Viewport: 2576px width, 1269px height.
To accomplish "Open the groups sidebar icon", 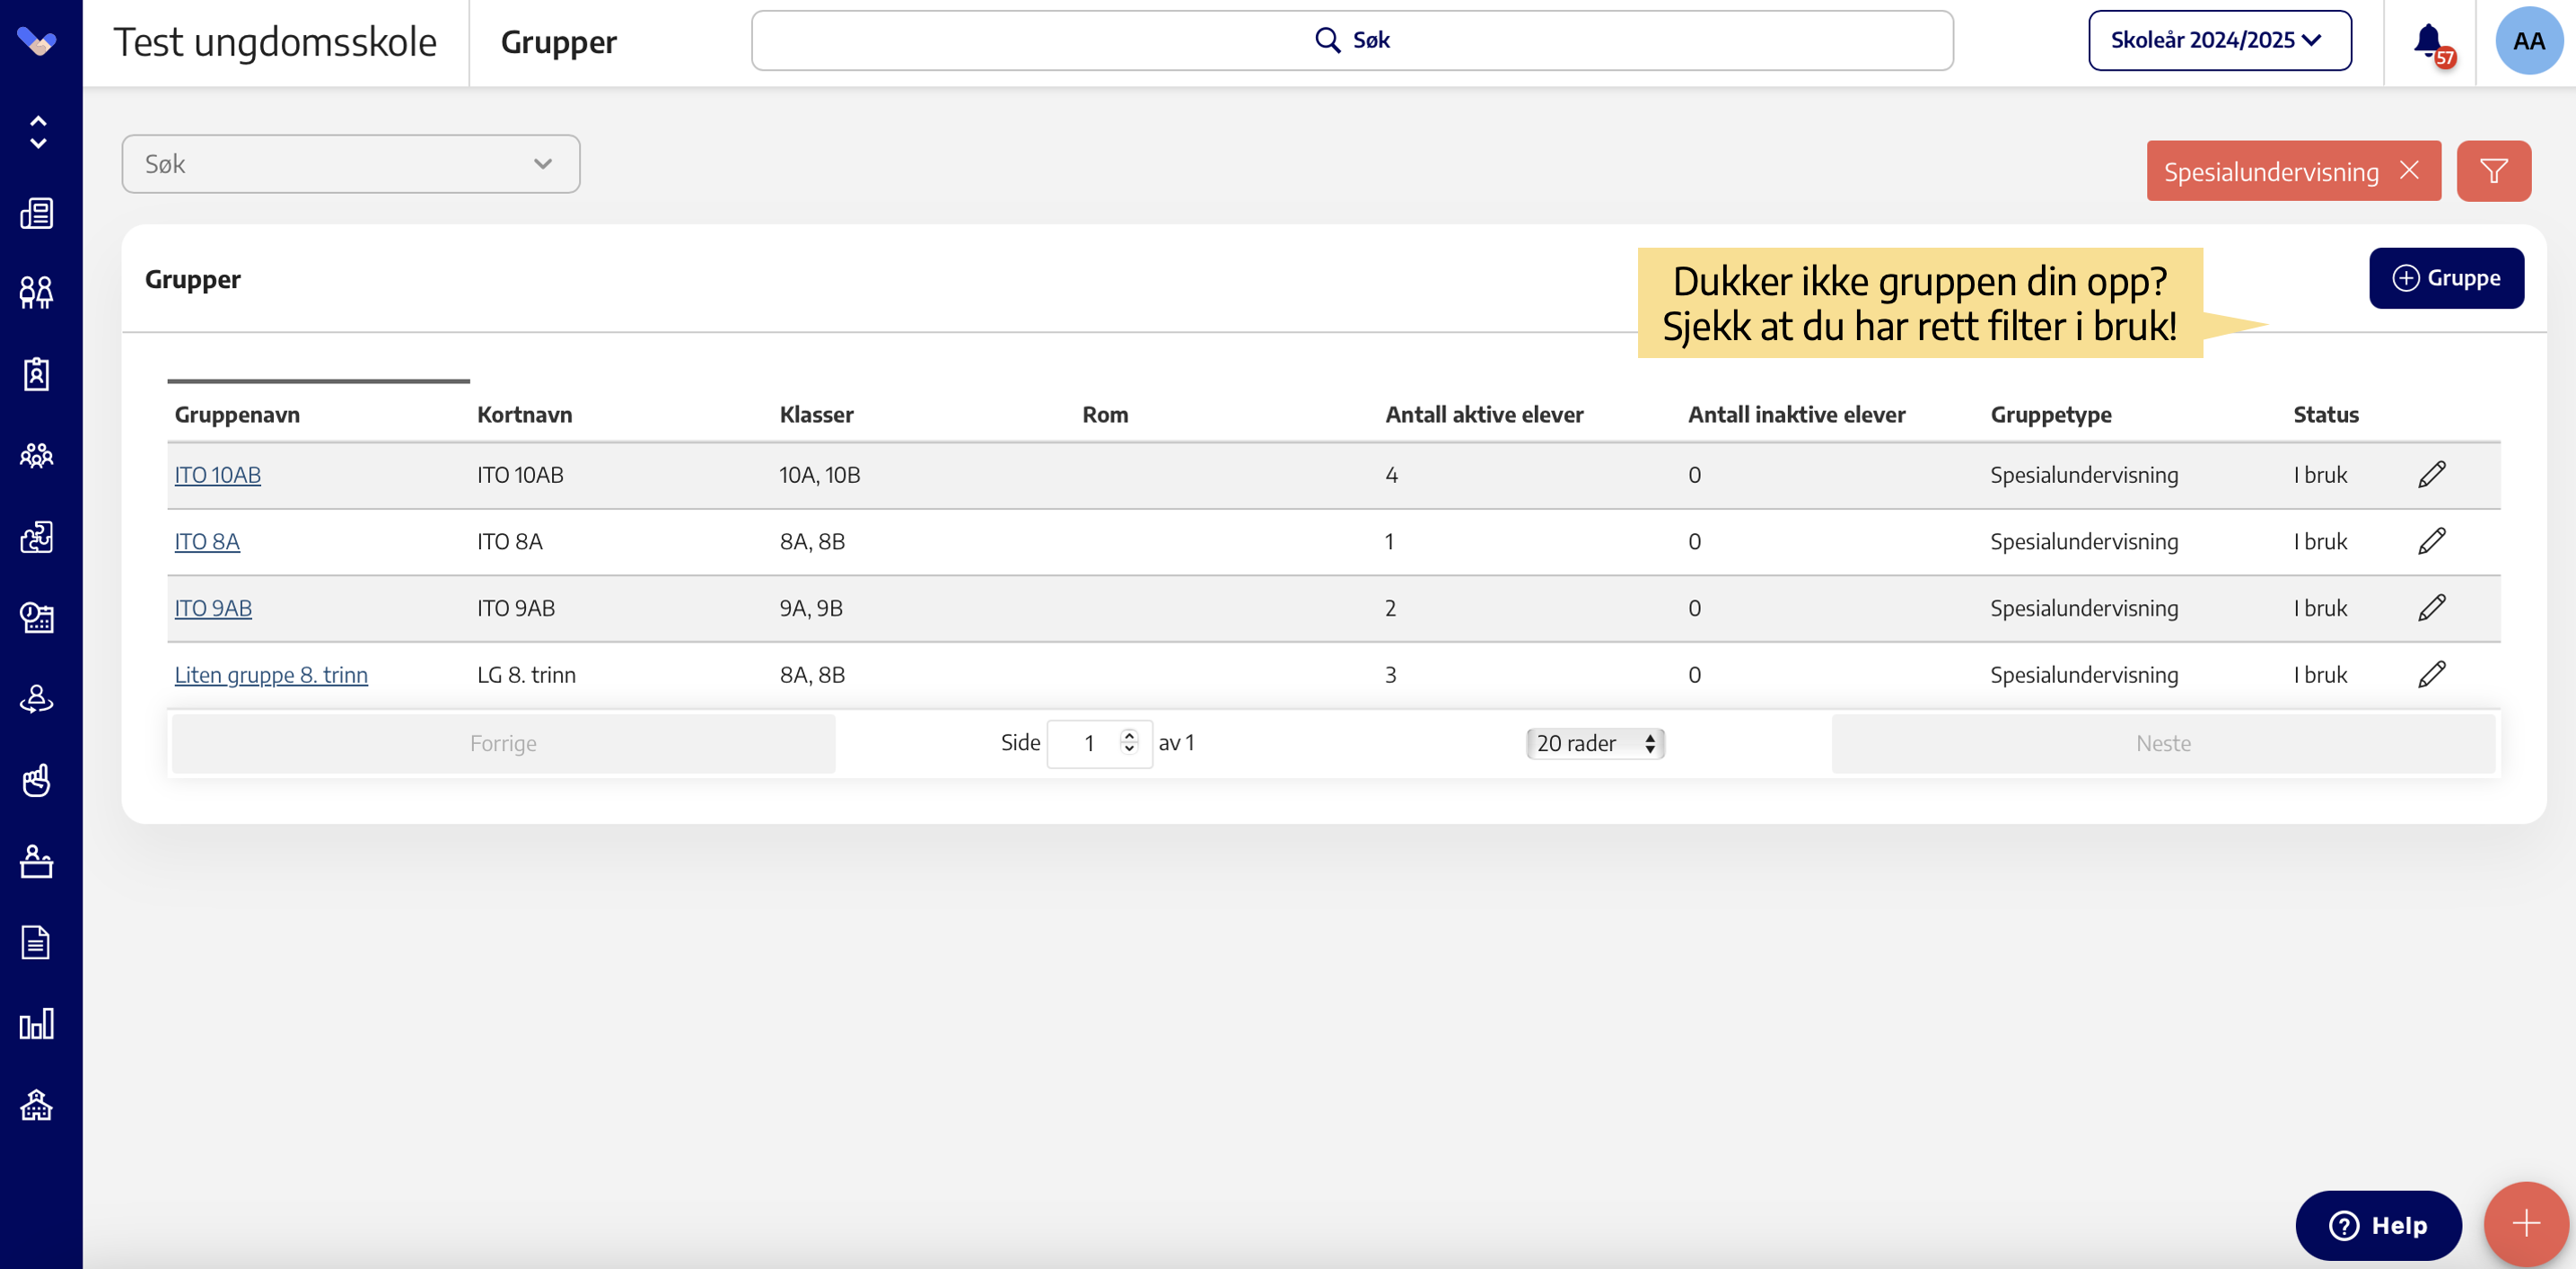I will tap(37, 455).
